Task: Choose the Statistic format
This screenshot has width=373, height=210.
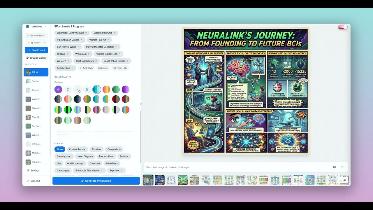Action: [x=124, y=156]
